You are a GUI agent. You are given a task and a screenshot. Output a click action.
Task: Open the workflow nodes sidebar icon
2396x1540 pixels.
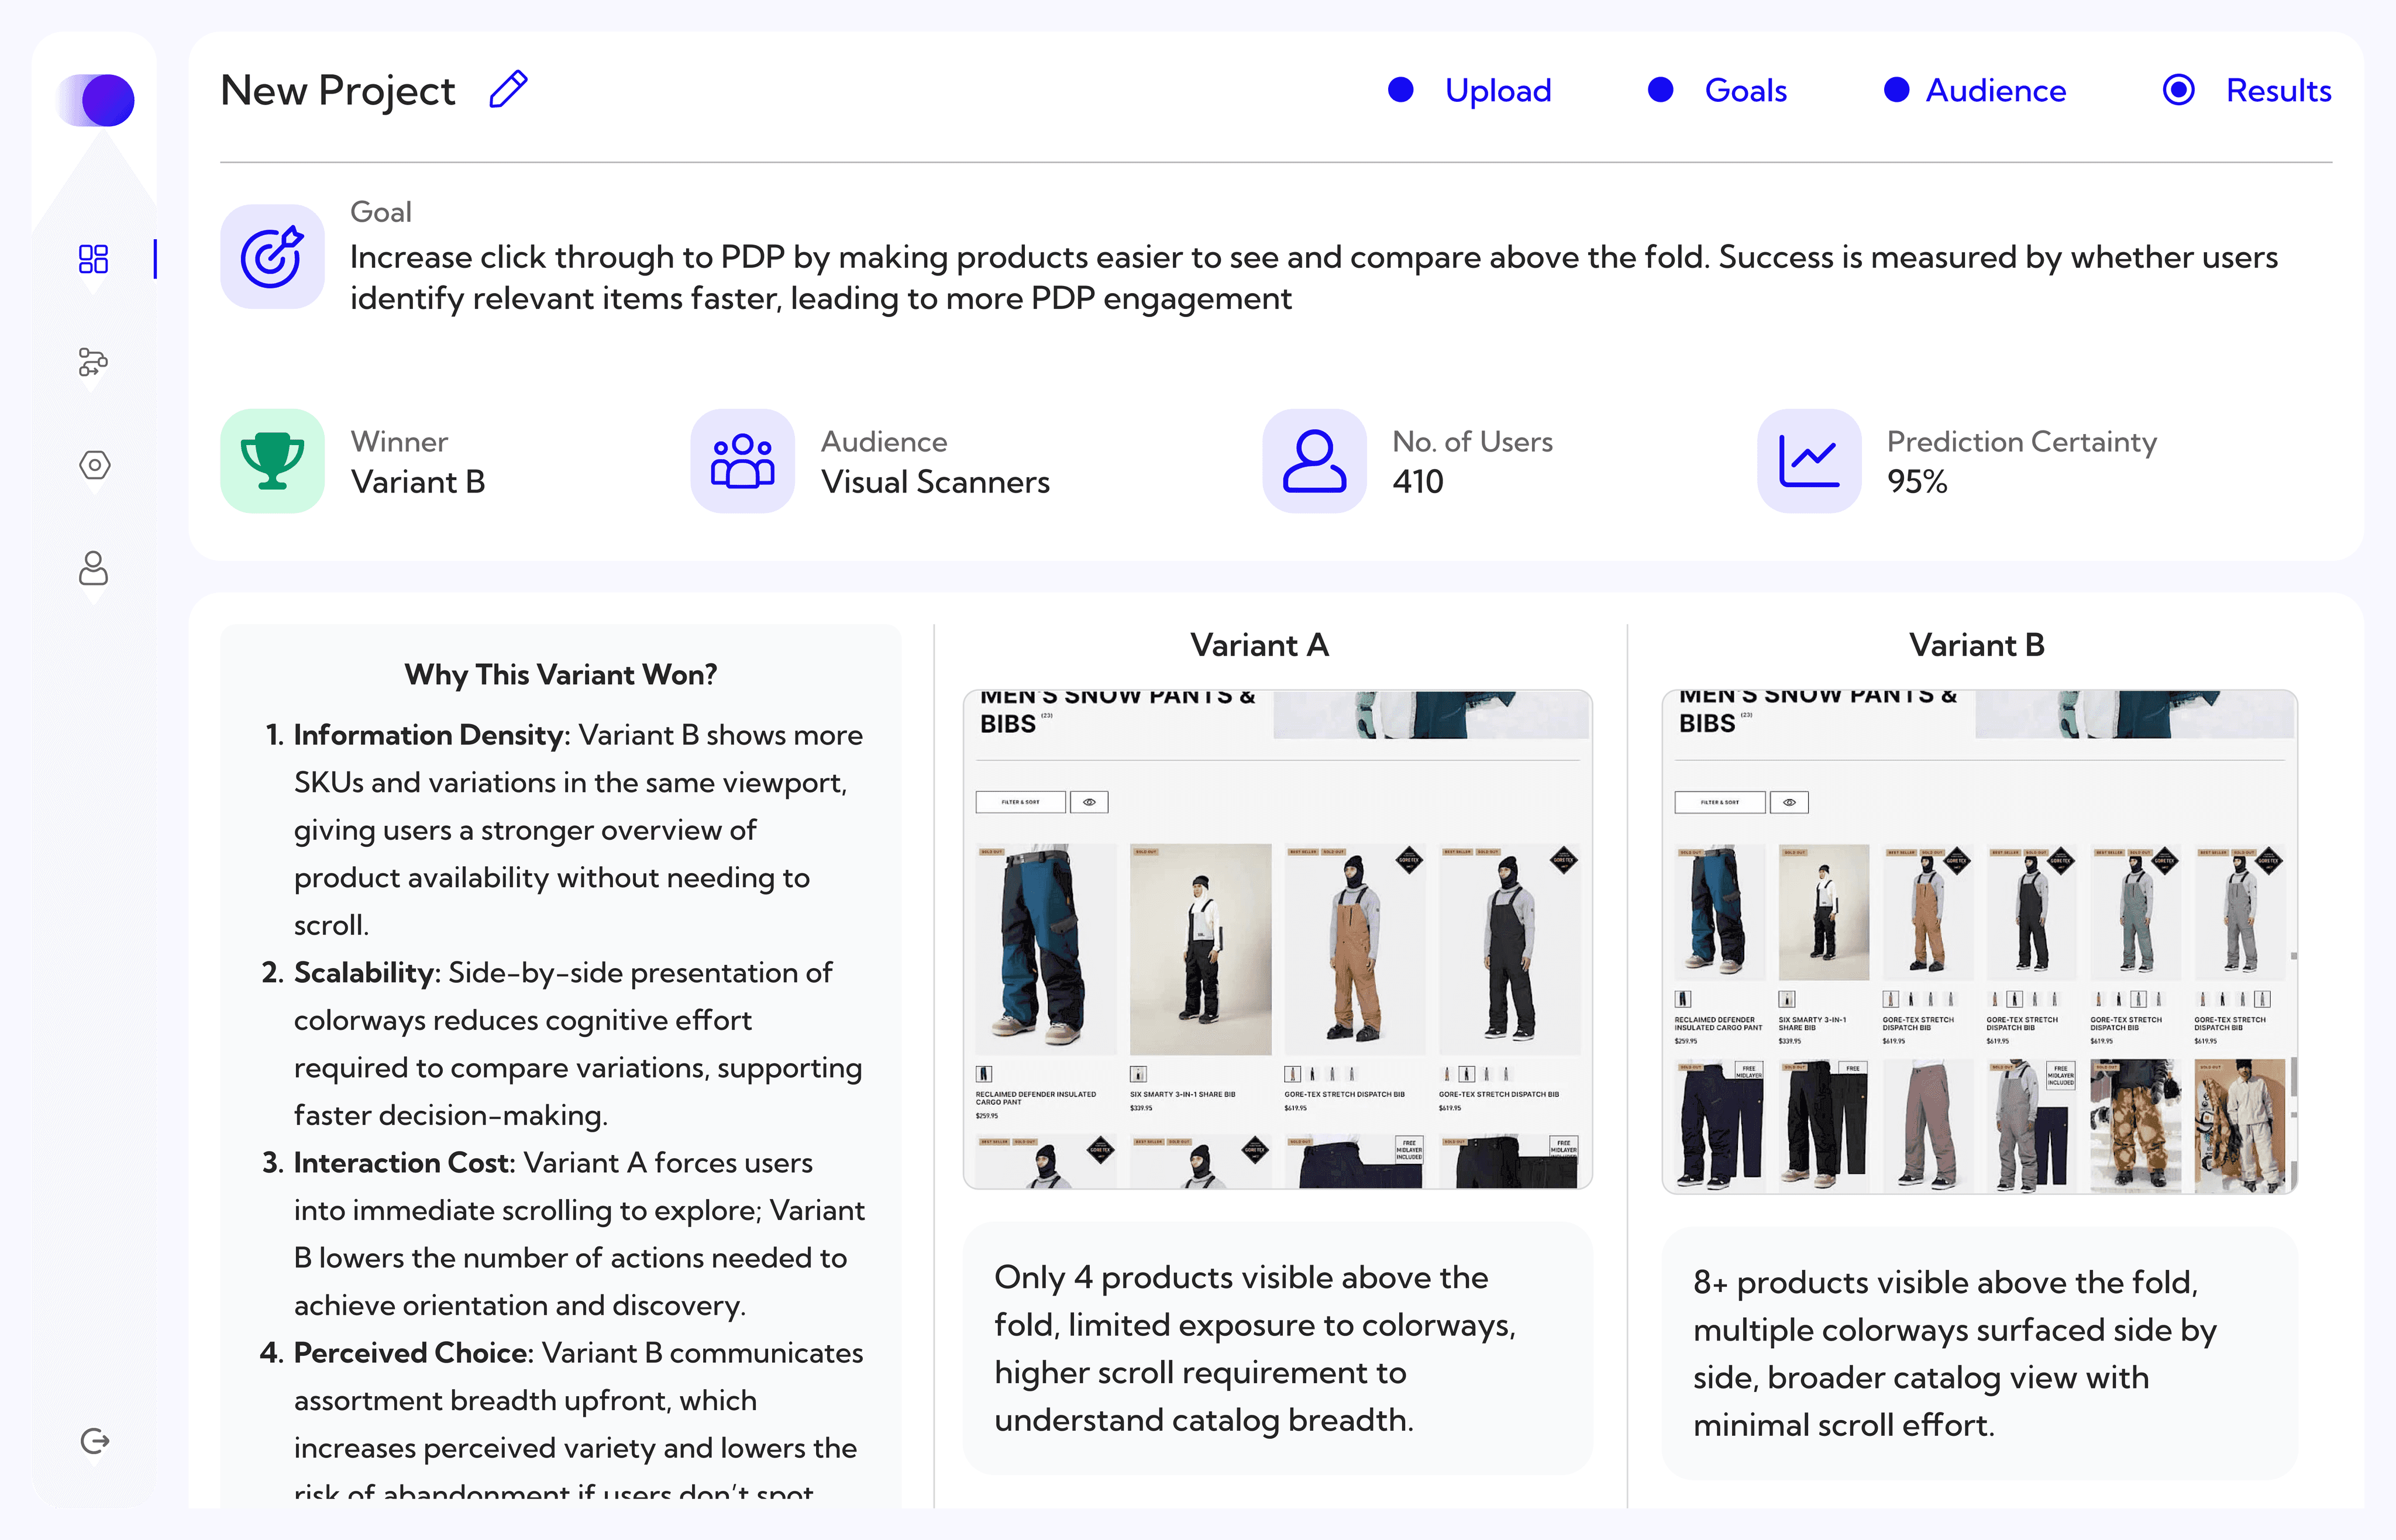pos(94,361)
